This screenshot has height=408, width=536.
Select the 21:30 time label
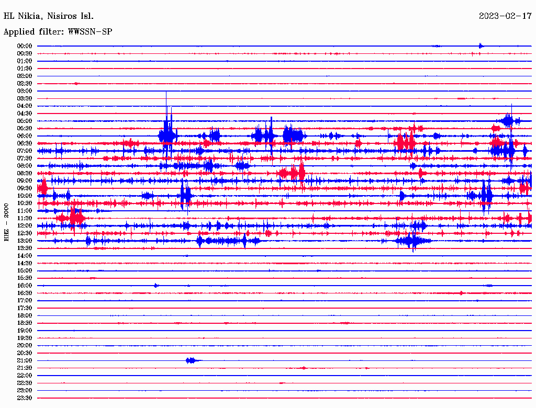pos(25,368)
